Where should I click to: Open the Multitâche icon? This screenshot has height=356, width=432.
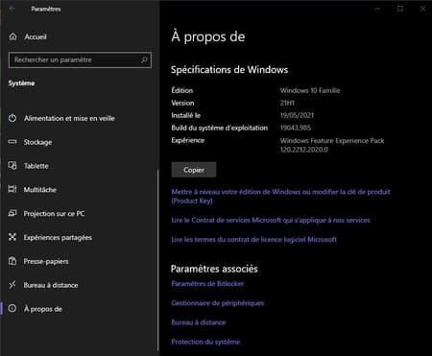click(x=12, y=189)
